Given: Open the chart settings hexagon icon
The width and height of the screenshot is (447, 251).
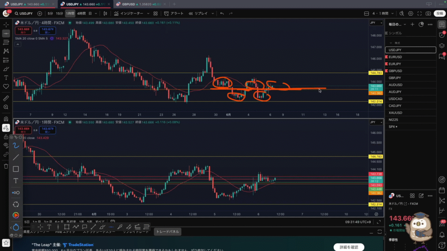Looking at the screenshot, I should pyautogui.click(x=410, y=14).
